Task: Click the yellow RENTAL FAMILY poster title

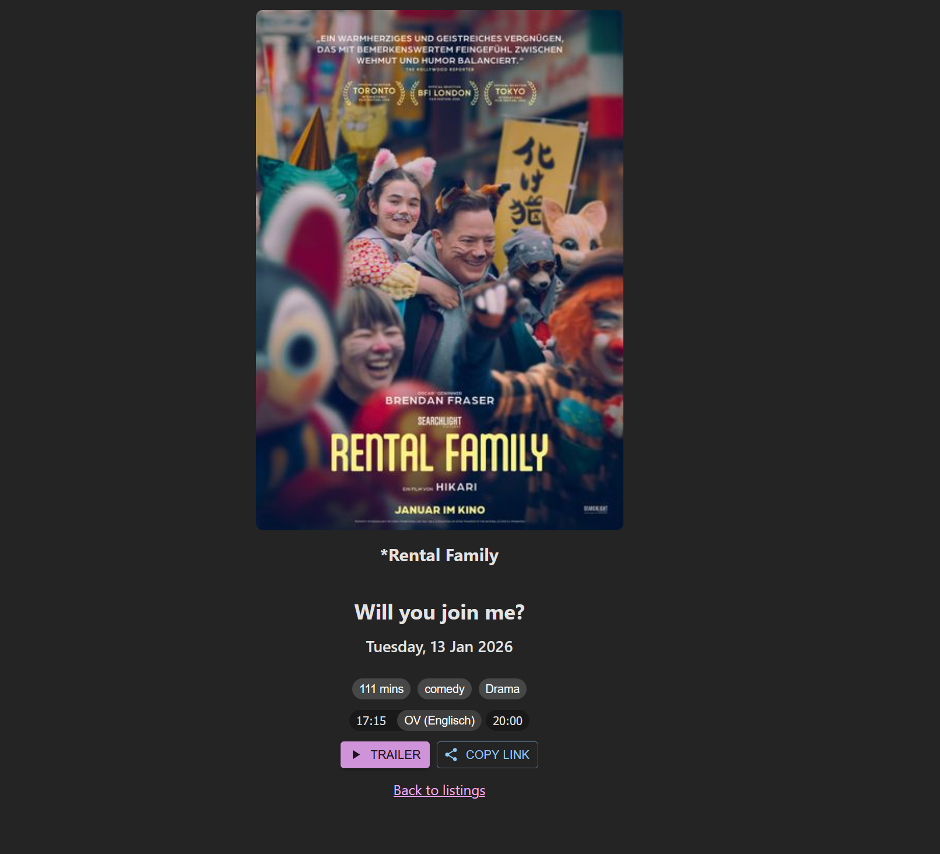Action: [439, 452]
